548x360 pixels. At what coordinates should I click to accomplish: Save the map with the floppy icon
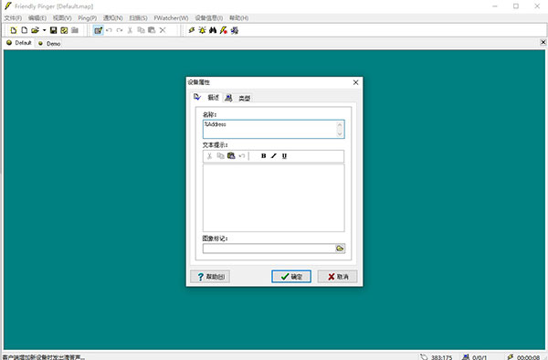click(54, 30)
